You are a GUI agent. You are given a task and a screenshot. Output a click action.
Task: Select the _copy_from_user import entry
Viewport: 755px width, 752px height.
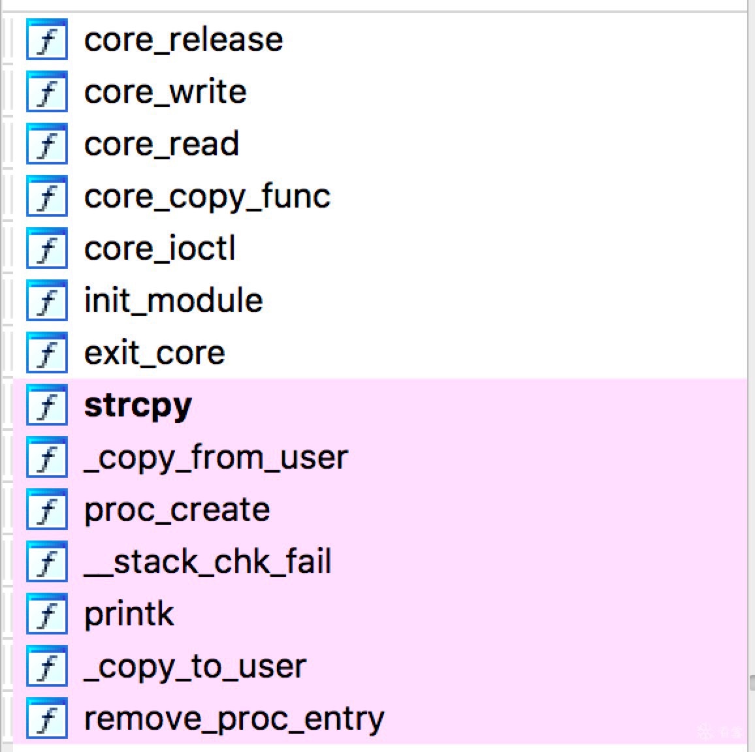pyautogui.click(x=216, y=458)
